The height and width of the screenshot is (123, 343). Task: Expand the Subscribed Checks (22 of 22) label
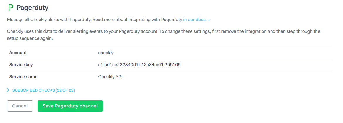(43, 90)
